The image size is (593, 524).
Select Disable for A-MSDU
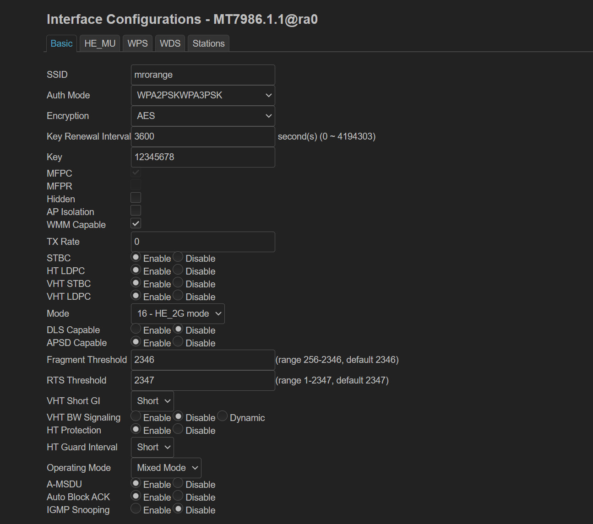[178, 483]
